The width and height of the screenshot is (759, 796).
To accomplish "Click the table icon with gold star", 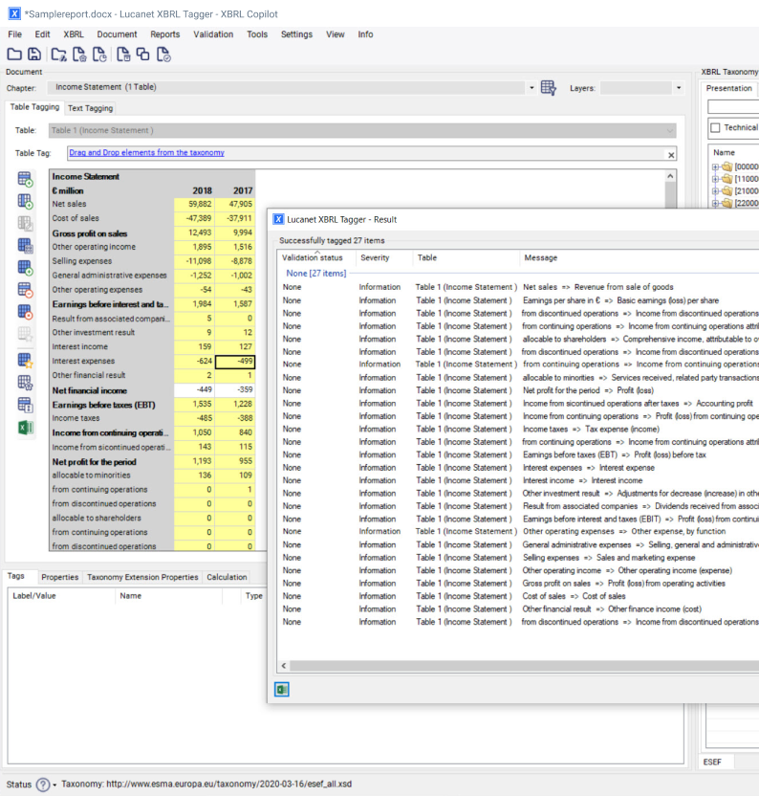I will pyautogui.click(x=26, y=360).
